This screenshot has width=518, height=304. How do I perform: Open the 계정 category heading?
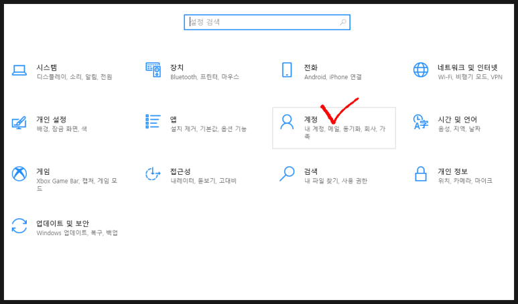pos(310,119)
